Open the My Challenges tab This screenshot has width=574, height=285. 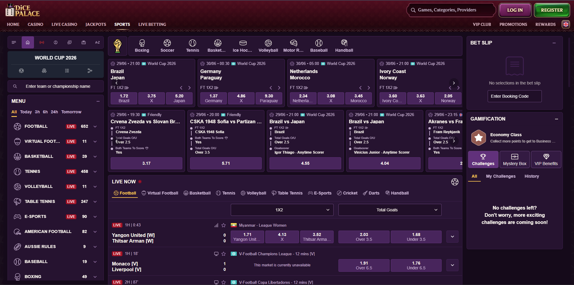point(501,176)
